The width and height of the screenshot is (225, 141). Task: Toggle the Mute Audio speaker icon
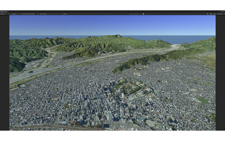click(208, 14)
